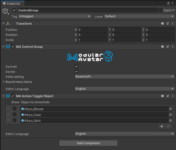Image resolution: width=176 pixels, height=150 pixels.
Task: Toggle the ControlGroup active checkbox
Action: 14,10
